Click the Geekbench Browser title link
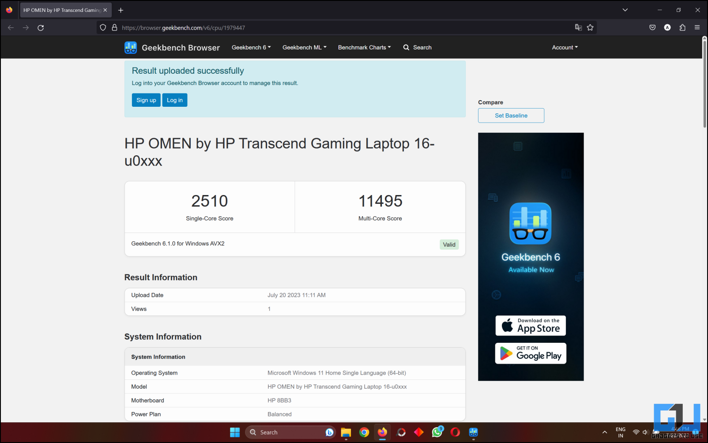708x443 pixels. coord(181,48)
